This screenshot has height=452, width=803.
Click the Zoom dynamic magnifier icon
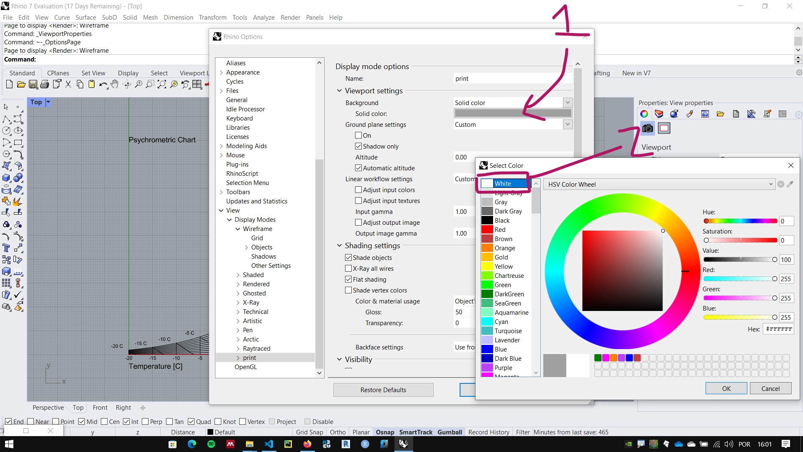click(139, 85)
